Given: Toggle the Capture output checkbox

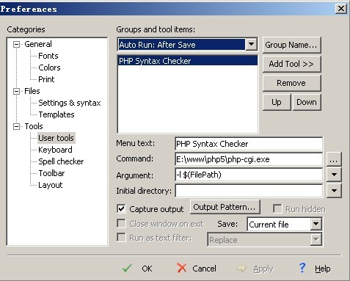Looking at the screenshot, I should [121, 208].
